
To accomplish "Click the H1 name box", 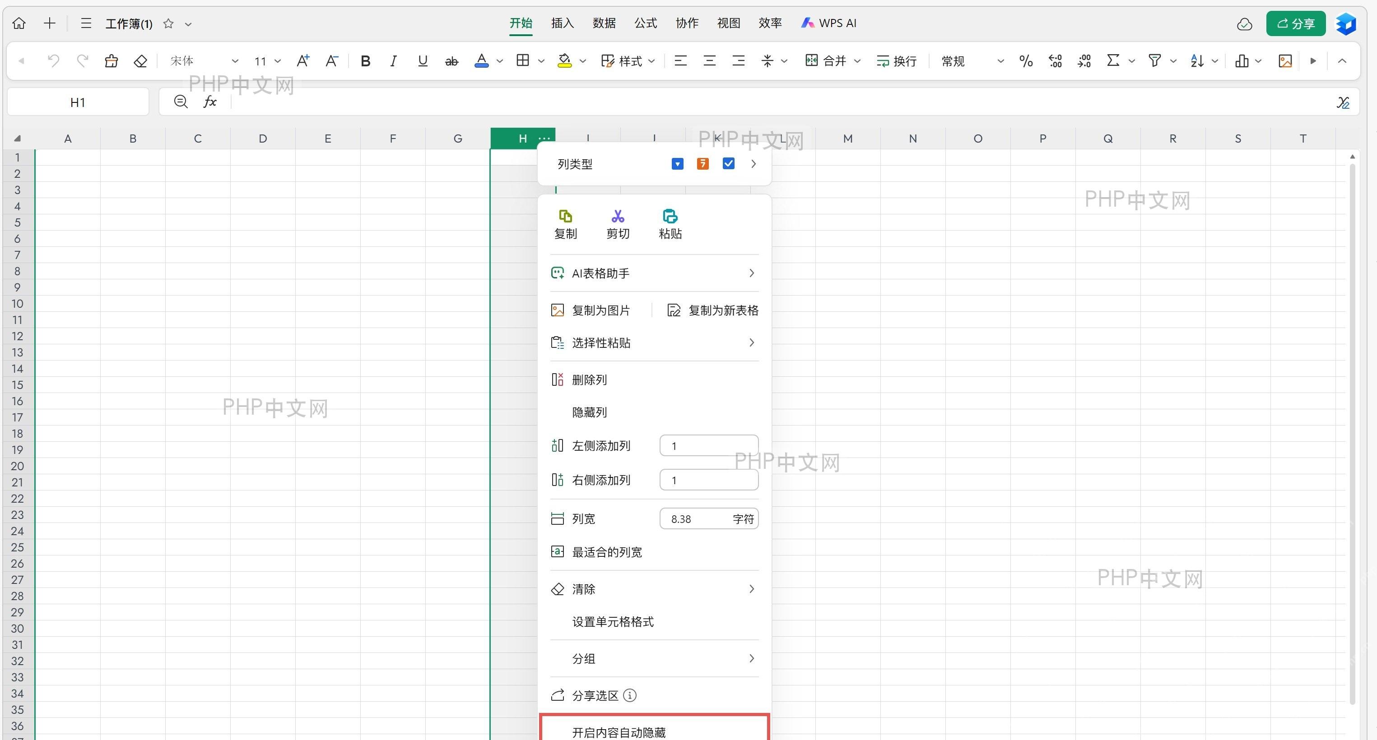I will coord(78,102).
